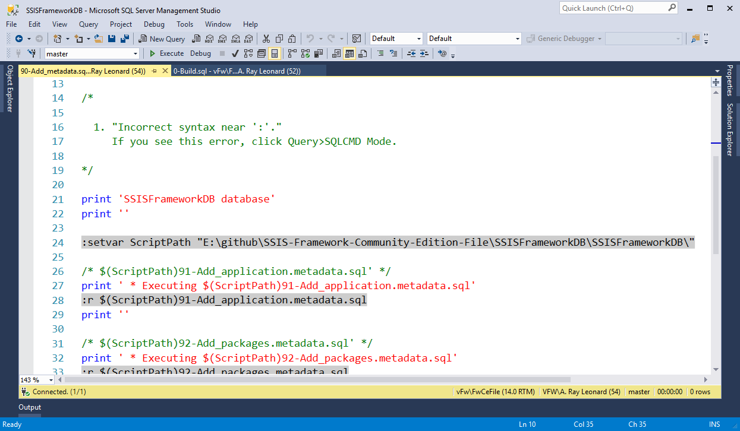Click the Find in Files icon
Viewport: 740px width, 431px height.
pyautogui.click(x=694, y=39)
